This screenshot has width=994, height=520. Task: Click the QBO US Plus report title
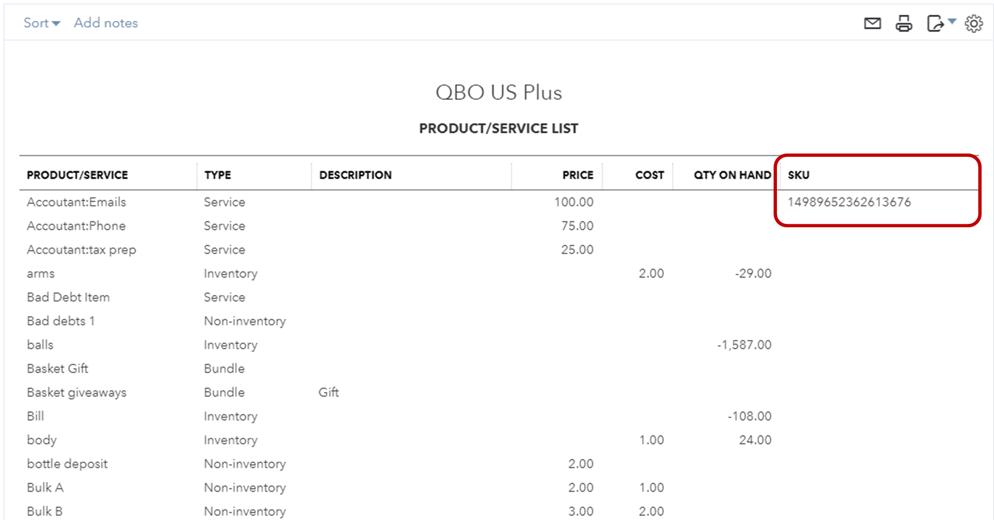[x=498, y=92]
